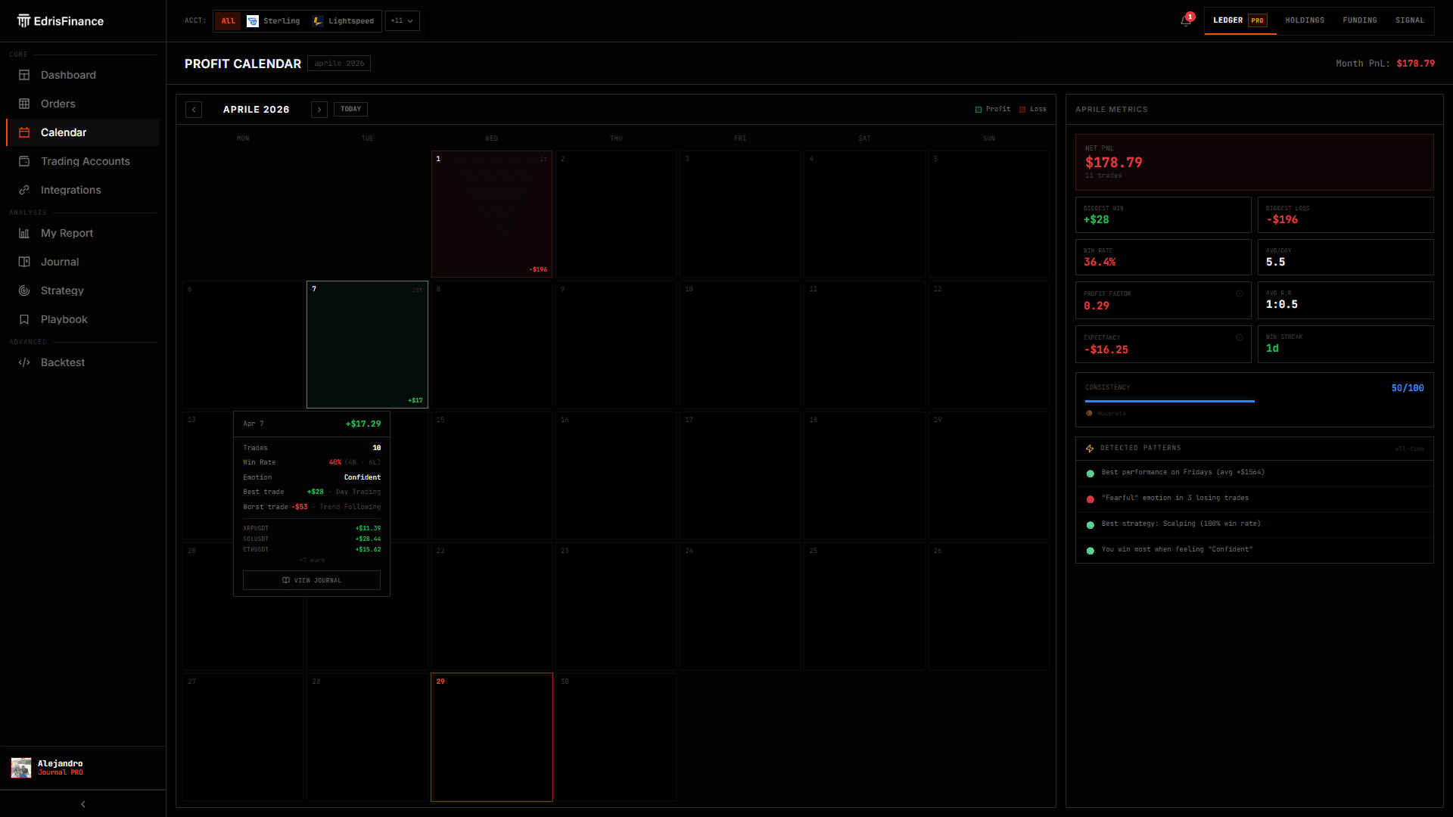
Task: Select the Calendar sidebar icon
Action: point(24,132)
